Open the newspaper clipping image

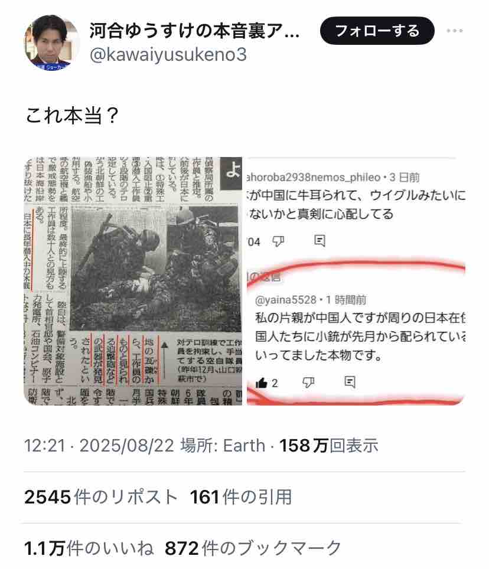coord(133,281)
